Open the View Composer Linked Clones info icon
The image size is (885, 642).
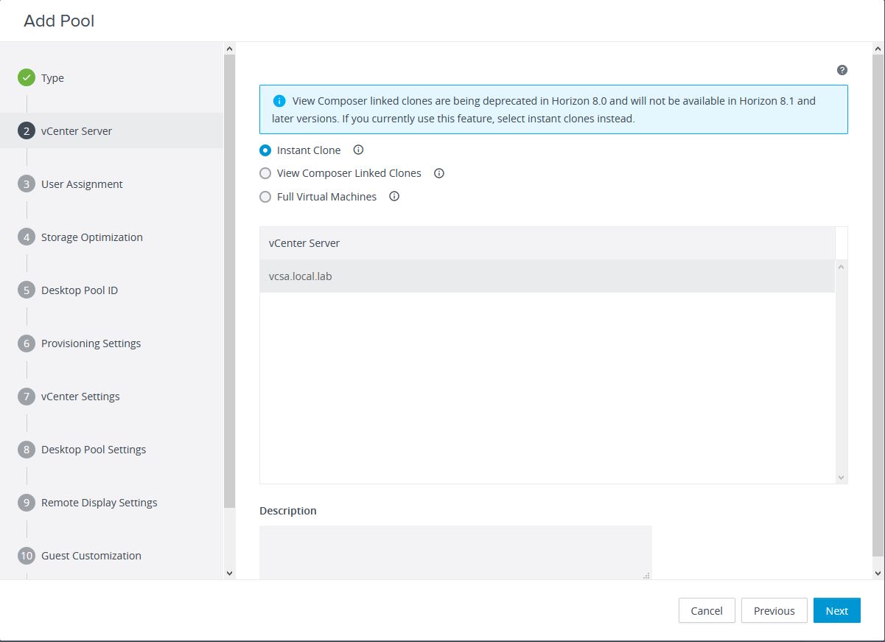click(x=439, y=173)
